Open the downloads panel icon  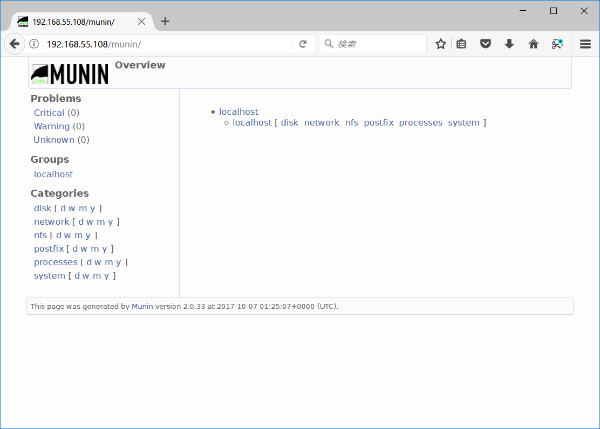(x=509, y=44)
